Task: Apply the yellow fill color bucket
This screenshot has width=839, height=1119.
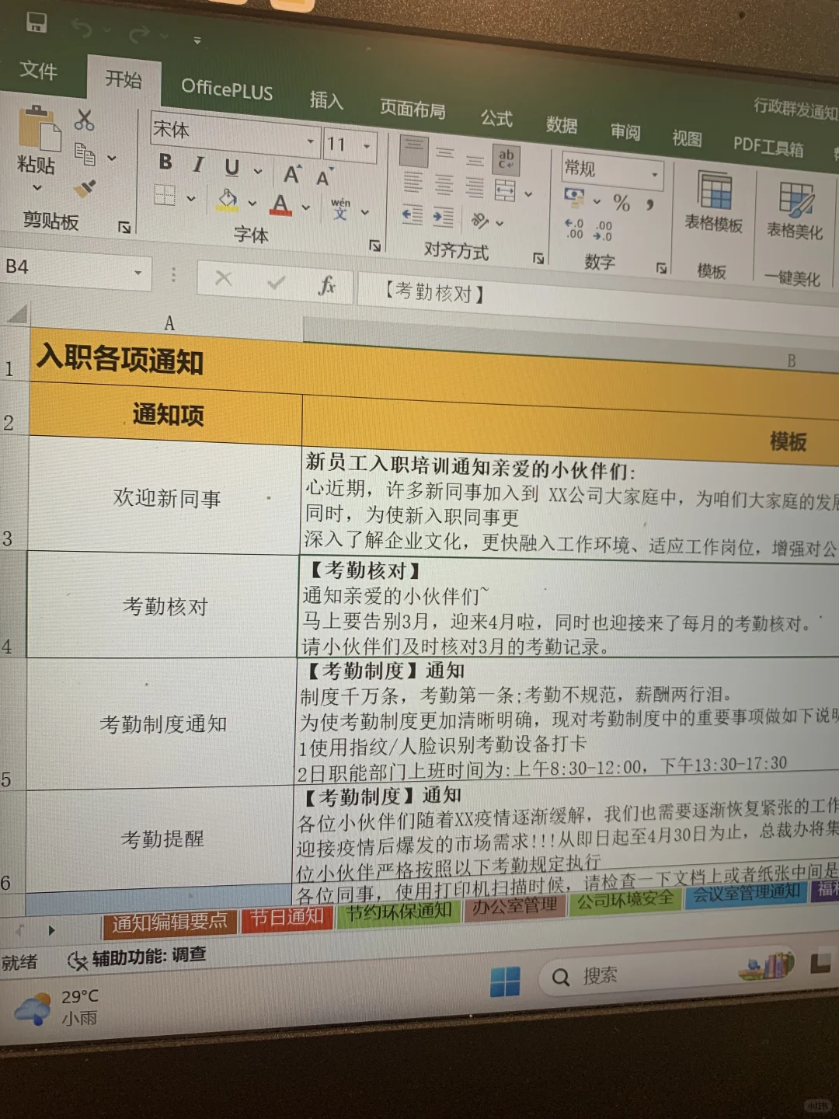Action: 228,200
